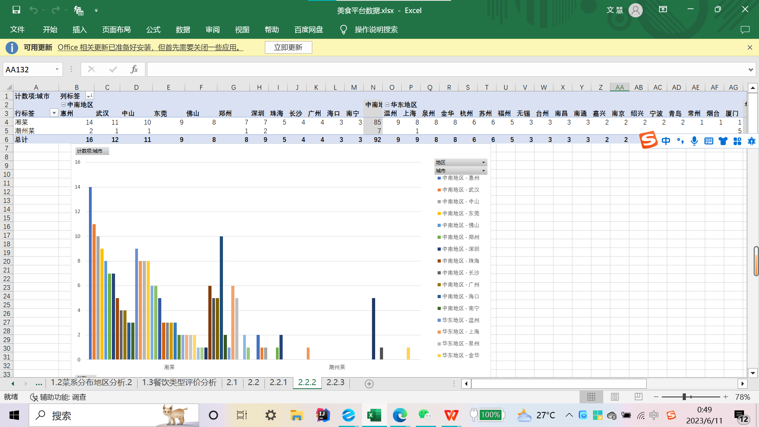The height and width of the screenshot is (427, 759).
Task: Click the lightbulb search help icon
Action: [344, 30]
